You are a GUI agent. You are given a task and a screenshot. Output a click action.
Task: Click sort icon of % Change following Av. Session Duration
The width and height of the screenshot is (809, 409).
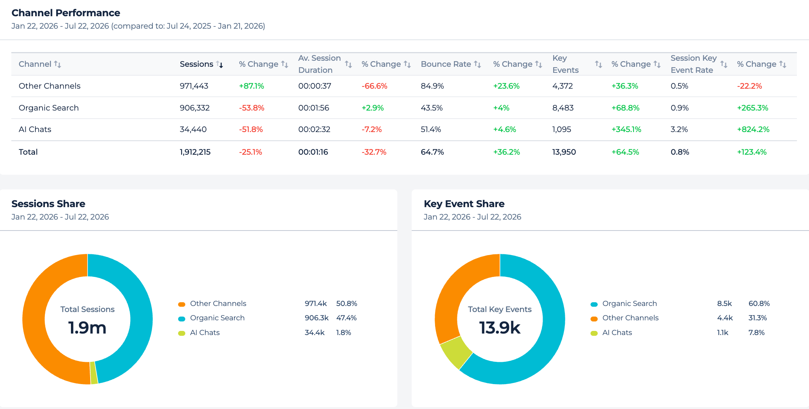[x=407, y=65]
